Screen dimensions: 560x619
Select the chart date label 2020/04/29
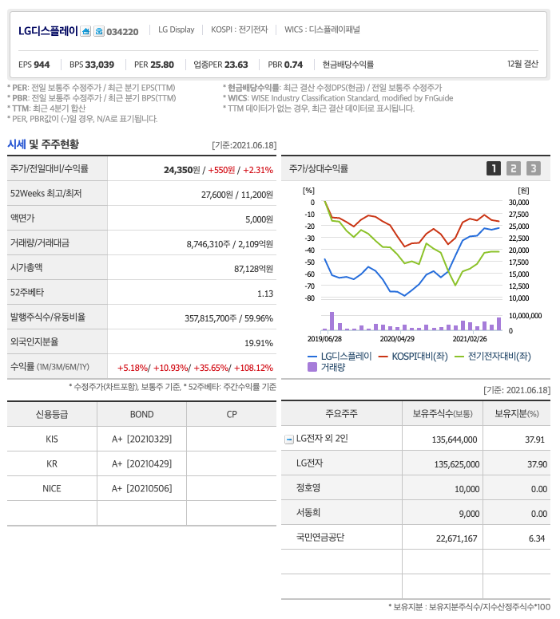tap(397, 339)
